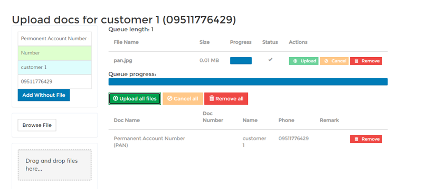Click the pan.jpg progress bar

[241, 61]
